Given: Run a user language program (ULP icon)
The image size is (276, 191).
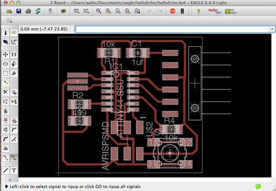Looking at the screenshot, I should (x=86, y=11).
